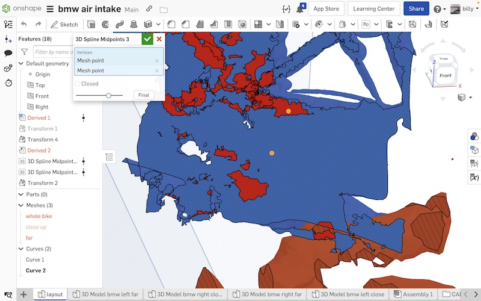The image size is (481, 301).
Task: Collapse the Meshes (3) section
Action: [x=21, y=205]
